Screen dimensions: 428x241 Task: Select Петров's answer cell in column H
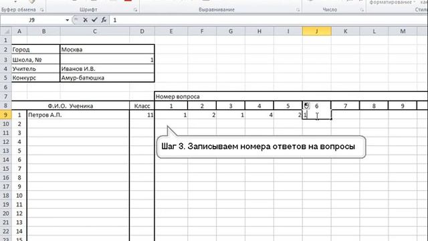259,114
